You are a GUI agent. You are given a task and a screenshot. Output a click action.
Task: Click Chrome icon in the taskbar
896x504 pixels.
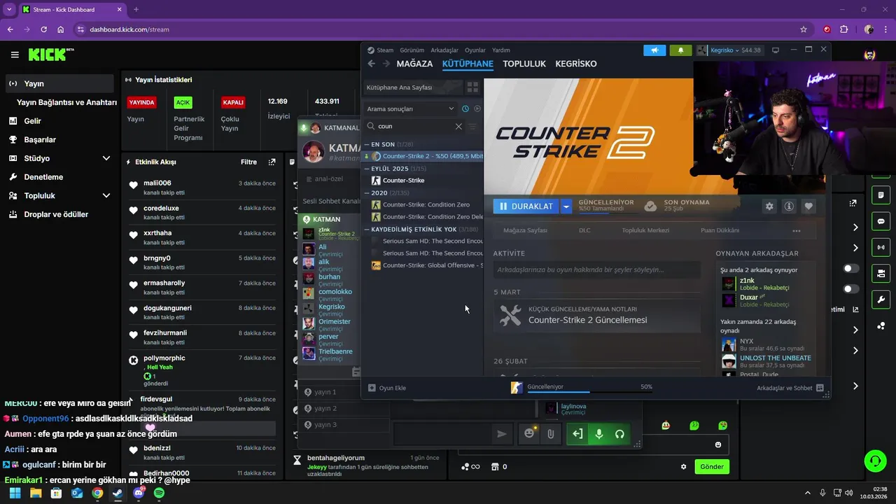point(97,493)
